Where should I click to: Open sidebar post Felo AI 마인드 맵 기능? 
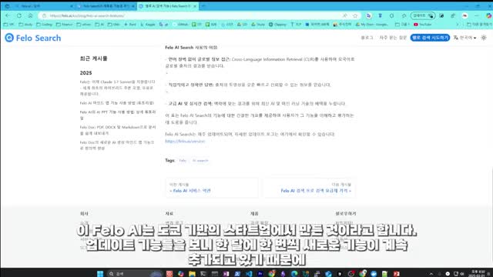(117, 103)
